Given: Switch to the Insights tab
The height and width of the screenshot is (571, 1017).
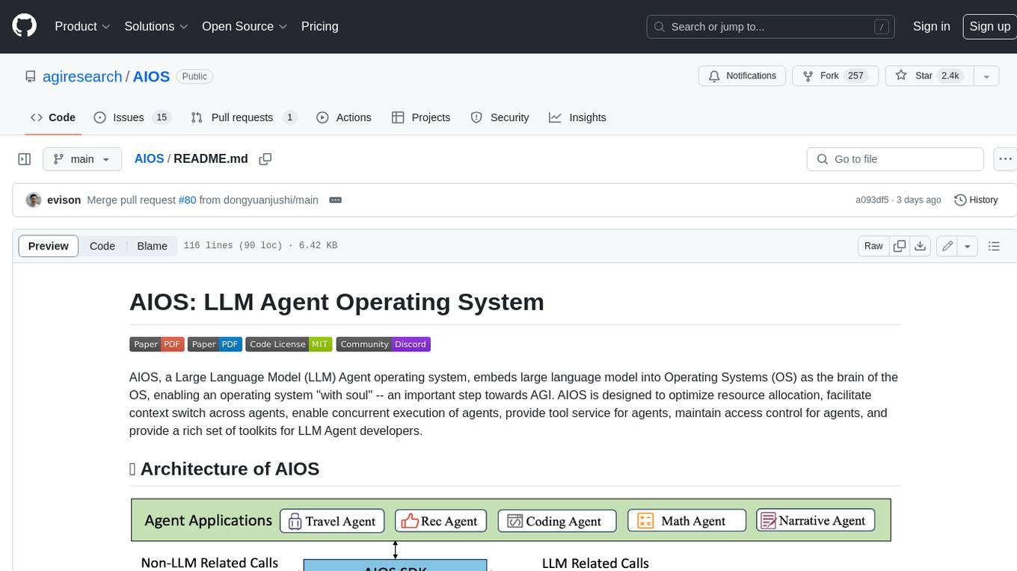Looking at the screenshot, I should [577, 117].
